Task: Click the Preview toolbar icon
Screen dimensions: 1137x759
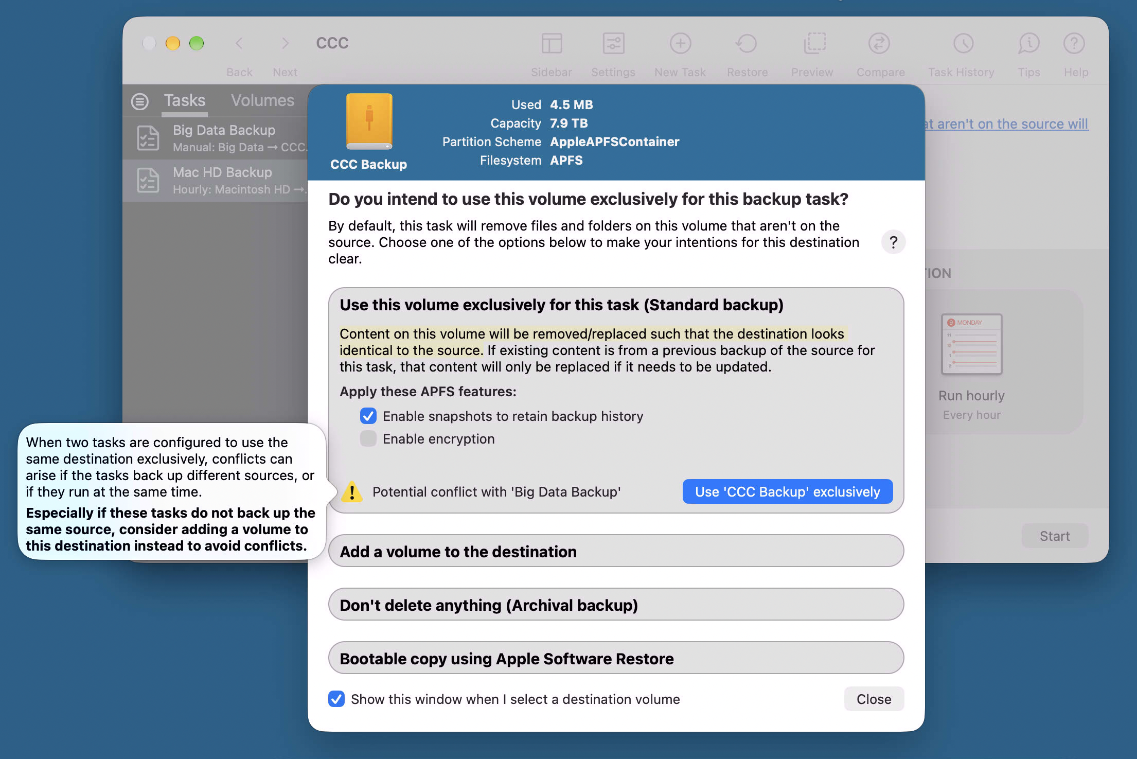Action: (x=814, y=43)
